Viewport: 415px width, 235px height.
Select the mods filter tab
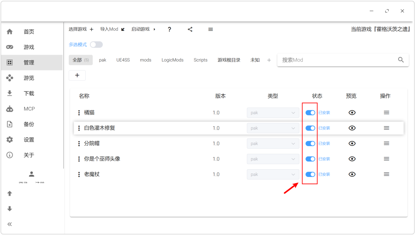tap(146, 60)
